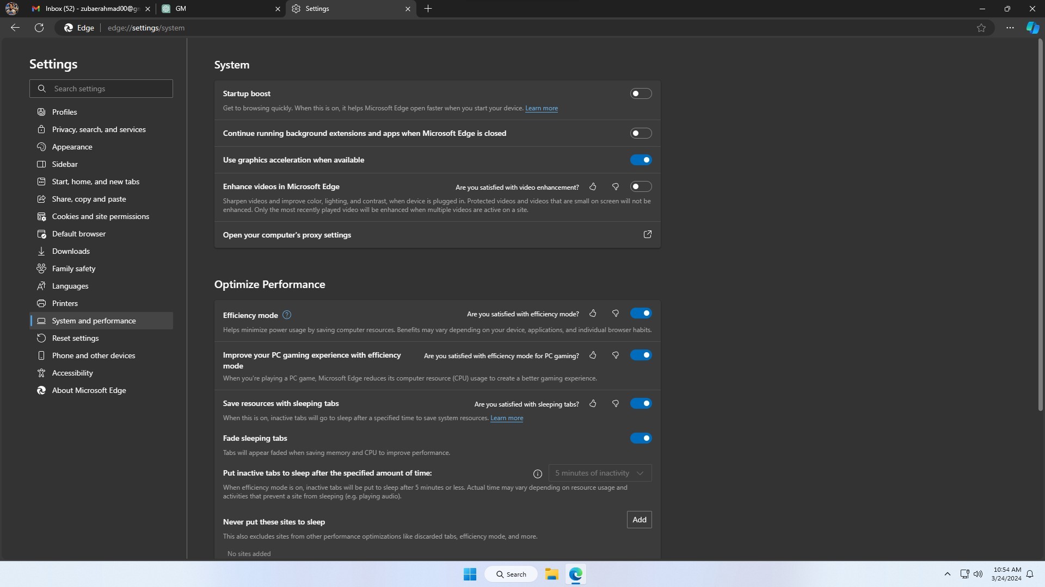Thumbs down for sleeping tabs
Viewport: 1045px width, 587px height.
(616, 403)
